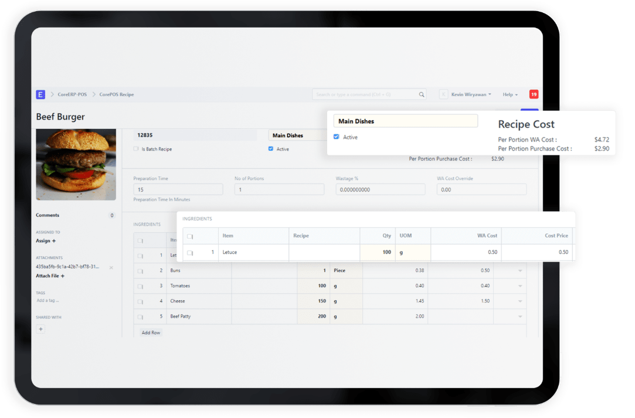The height and width of the screenshot is (418, 635).
Task: Click the Qty 100 cell for Letuce
Action: click(x=378, y=252)
